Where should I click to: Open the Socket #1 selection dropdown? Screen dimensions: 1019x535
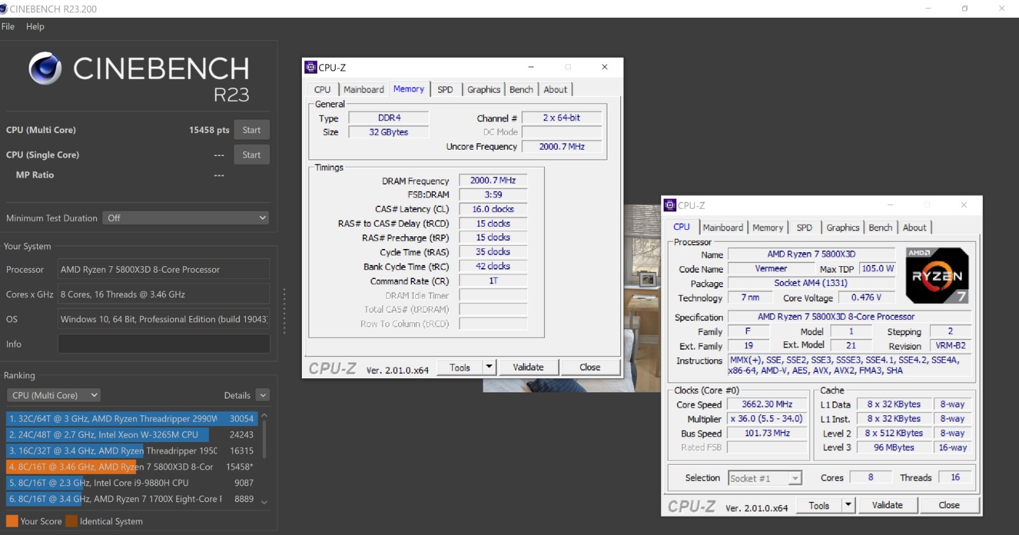765,478
